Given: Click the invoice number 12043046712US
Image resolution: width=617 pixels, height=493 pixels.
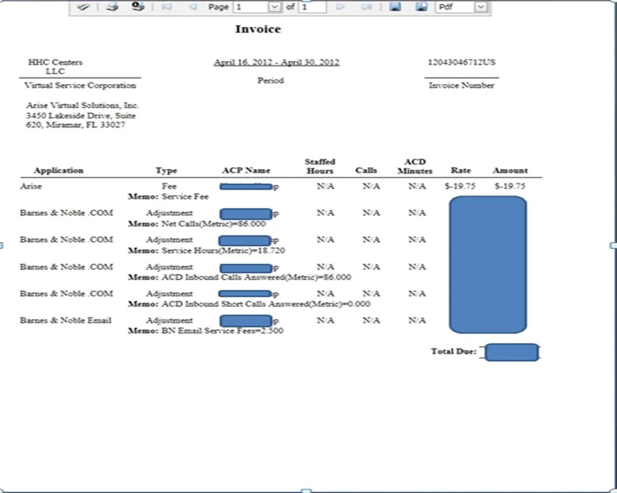Looking at the screenshot, I should click(x=461, y=62).
